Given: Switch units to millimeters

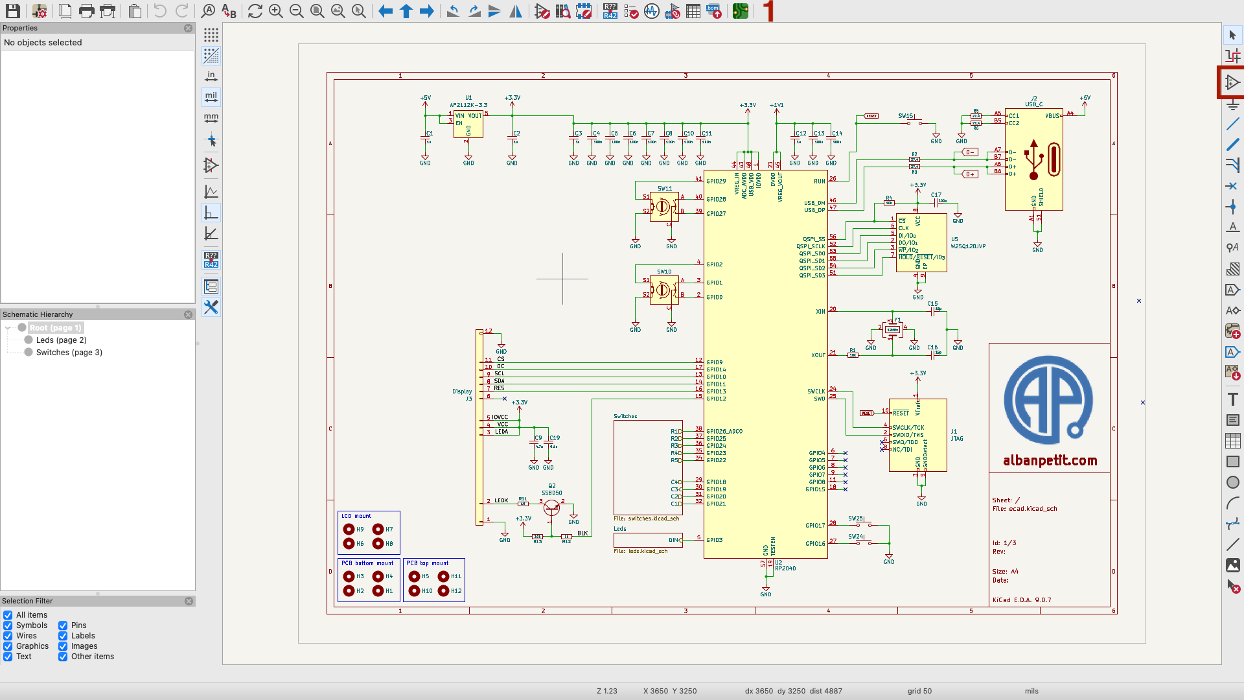Looking at the screenshot, I should click(211, 118).
